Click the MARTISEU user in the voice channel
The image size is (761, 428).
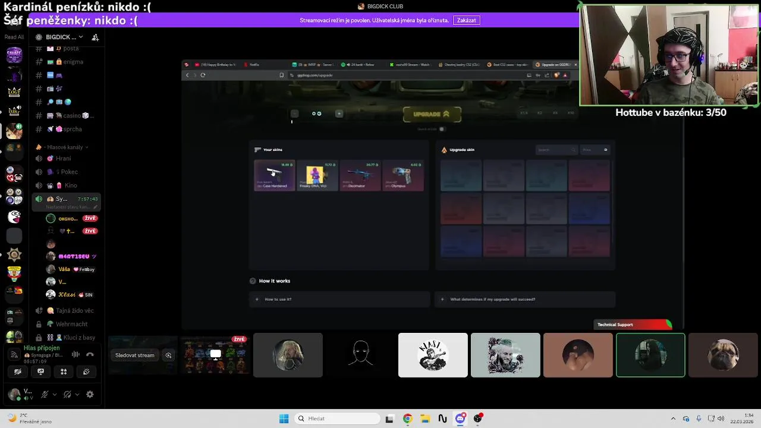72,256
